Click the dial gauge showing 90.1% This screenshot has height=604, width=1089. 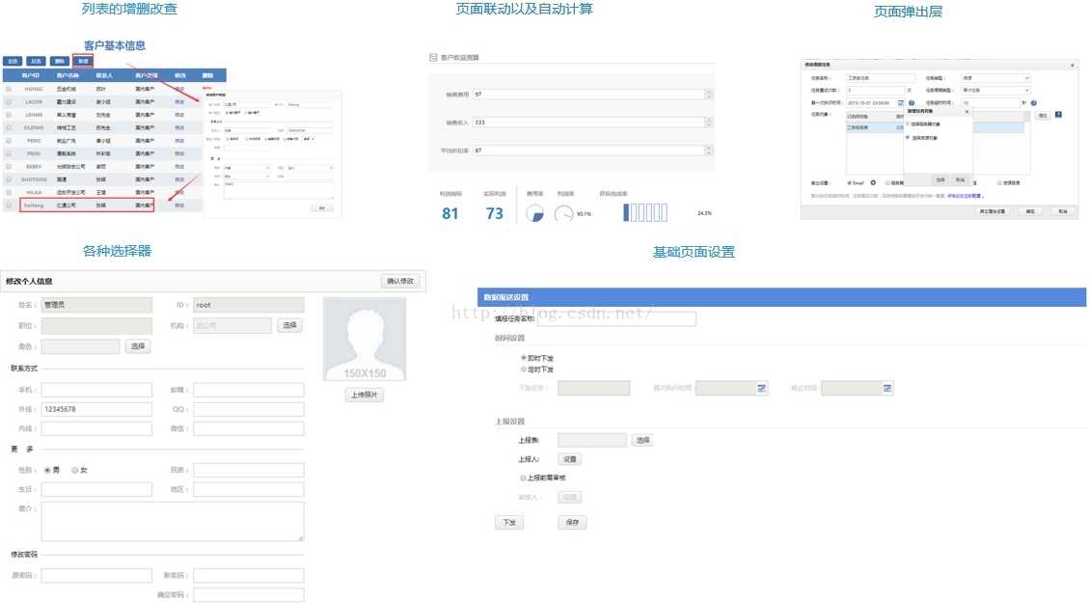point(564,213)
